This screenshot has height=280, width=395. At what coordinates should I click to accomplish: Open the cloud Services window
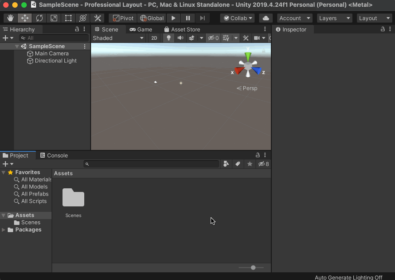pyautogui.click(x=265, y=18)
